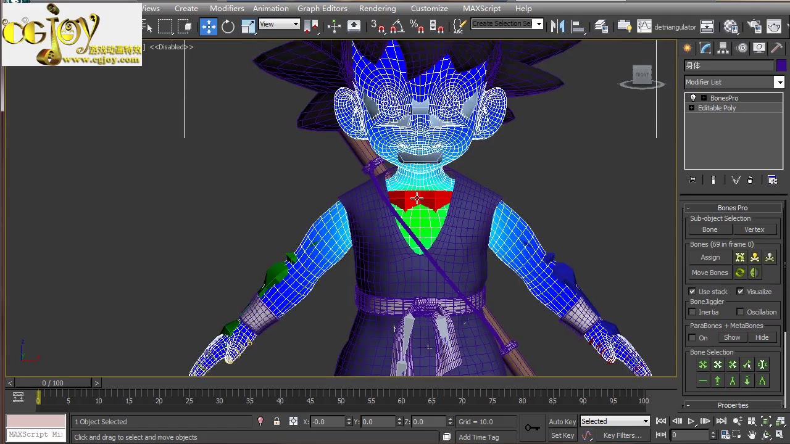Toggle the Spinner Snap icon
This screenshot has width=790, height=444.
click(x=436, y=26)
